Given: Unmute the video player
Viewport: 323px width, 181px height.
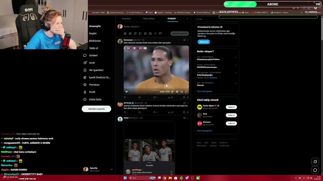Looking at the screenshot, I should pos(172,92).
